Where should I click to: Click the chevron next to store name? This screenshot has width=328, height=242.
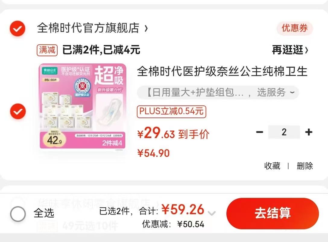tap(146, 28)
